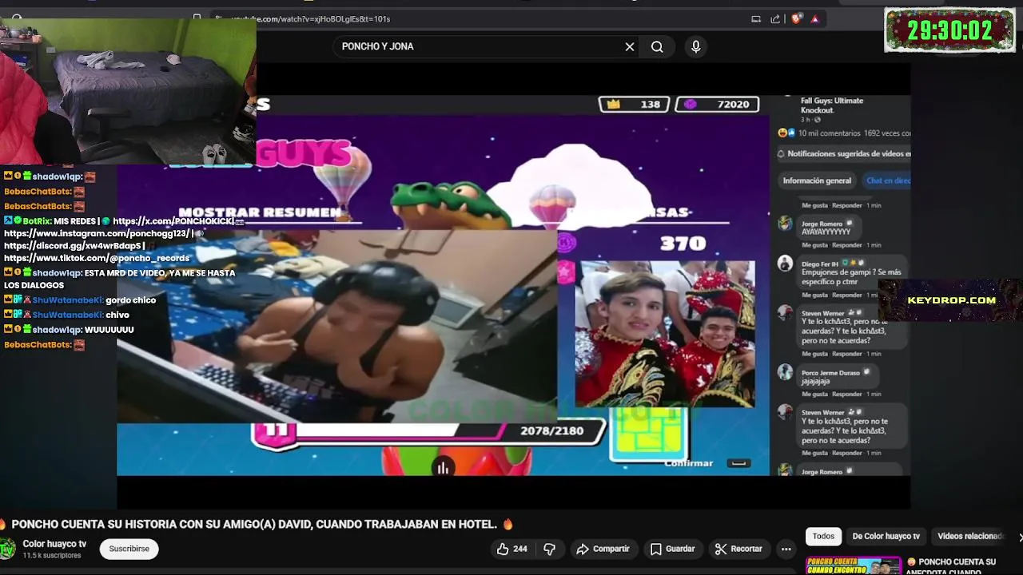The image size is (1023, 575).
Task: Click Jorge Romero's comment AYAYYYYYYY
Action: (826, 232)
